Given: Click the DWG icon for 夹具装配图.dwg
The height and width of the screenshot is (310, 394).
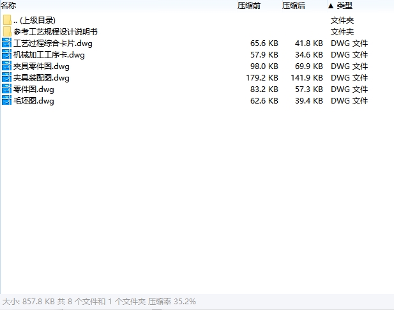Looking at the screenshot, I should point(7,78).
